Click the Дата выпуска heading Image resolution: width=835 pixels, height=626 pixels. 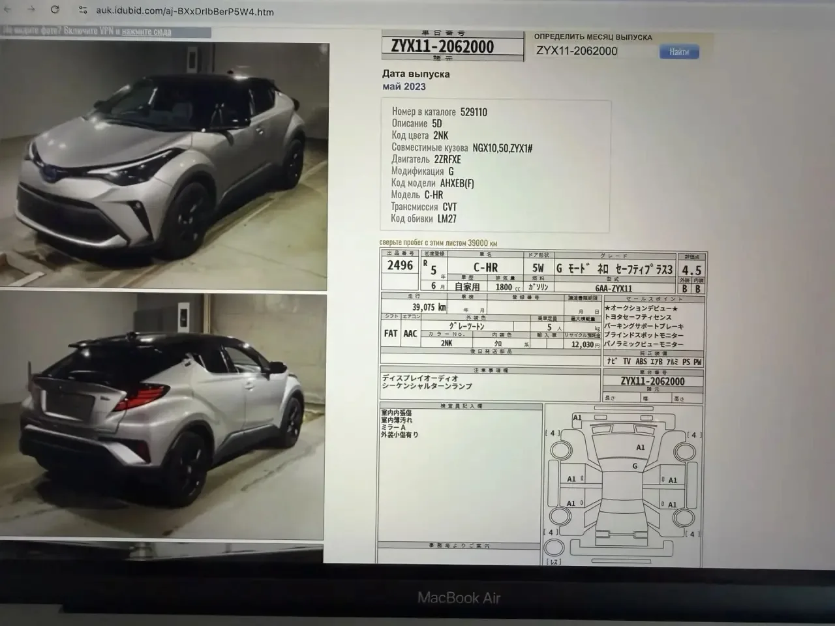[x=416, y=74]
